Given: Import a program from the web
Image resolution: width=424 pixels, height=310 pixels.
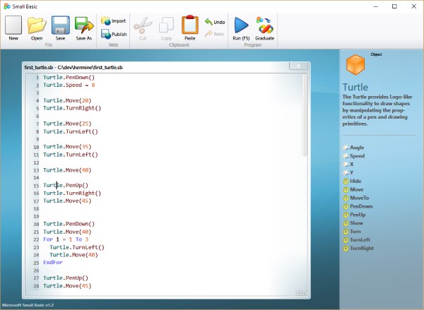Looking at the screenshot, I should 114,20.
